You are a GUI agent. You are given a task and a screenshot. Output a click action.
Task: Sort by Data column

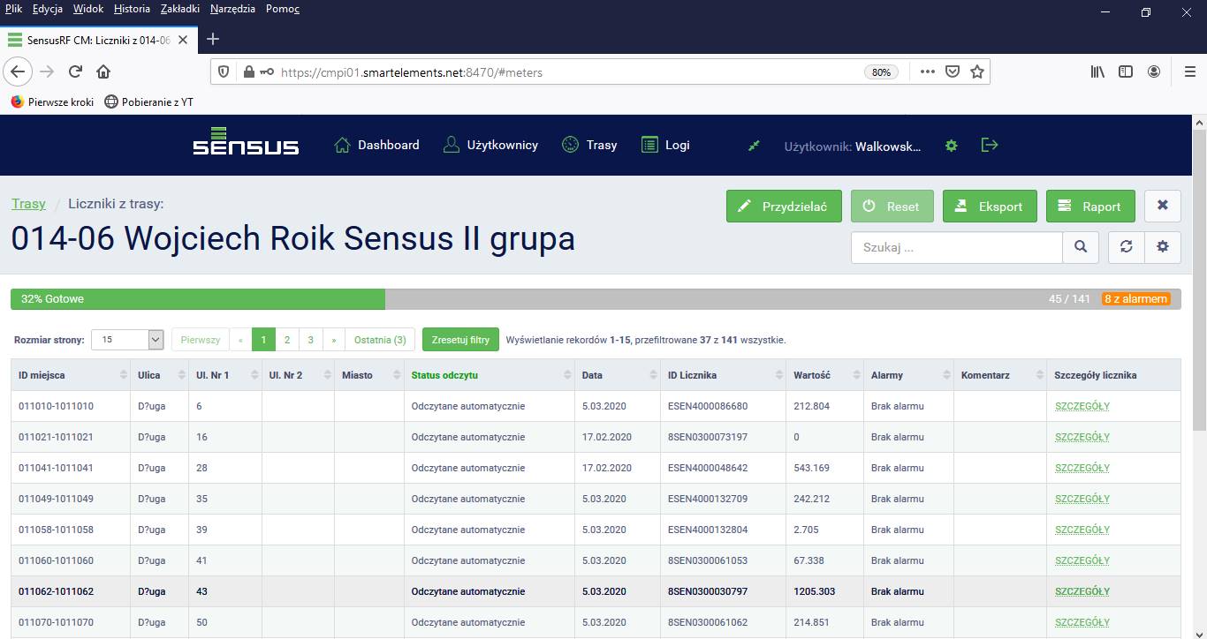pos(618,375)
